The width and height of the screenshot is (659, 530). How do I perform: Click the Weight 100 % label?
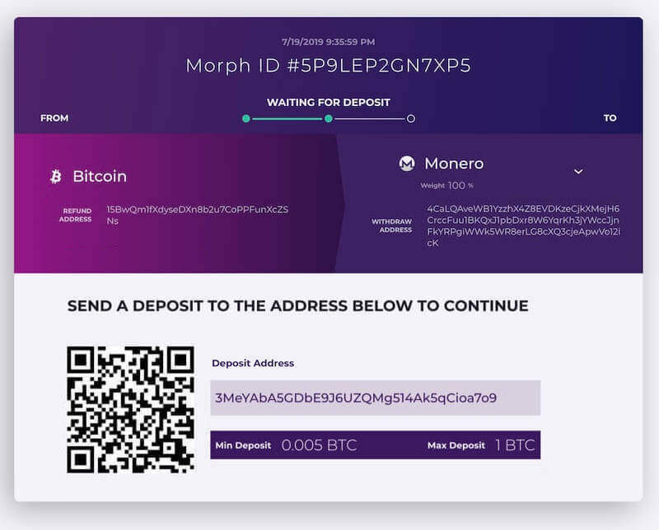[x=447, y=186]
